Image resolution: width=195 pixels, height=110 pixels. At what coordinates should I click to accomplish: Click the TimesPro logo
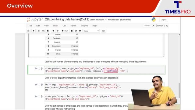(x=178, y=7)
